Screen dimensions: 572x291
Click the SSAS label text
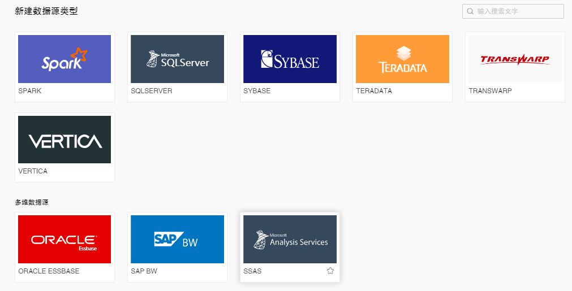pyautogui.click(x=252, y=271)
